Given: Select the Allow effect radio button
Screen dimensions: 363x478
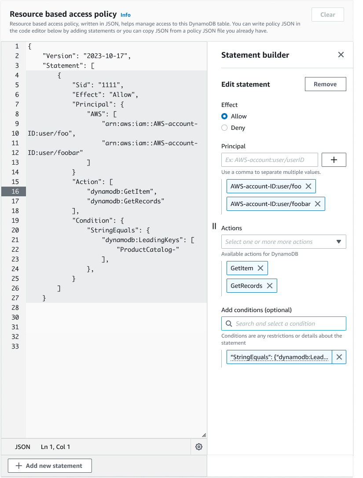Looking at the screenshot, I should pos(224,116).
